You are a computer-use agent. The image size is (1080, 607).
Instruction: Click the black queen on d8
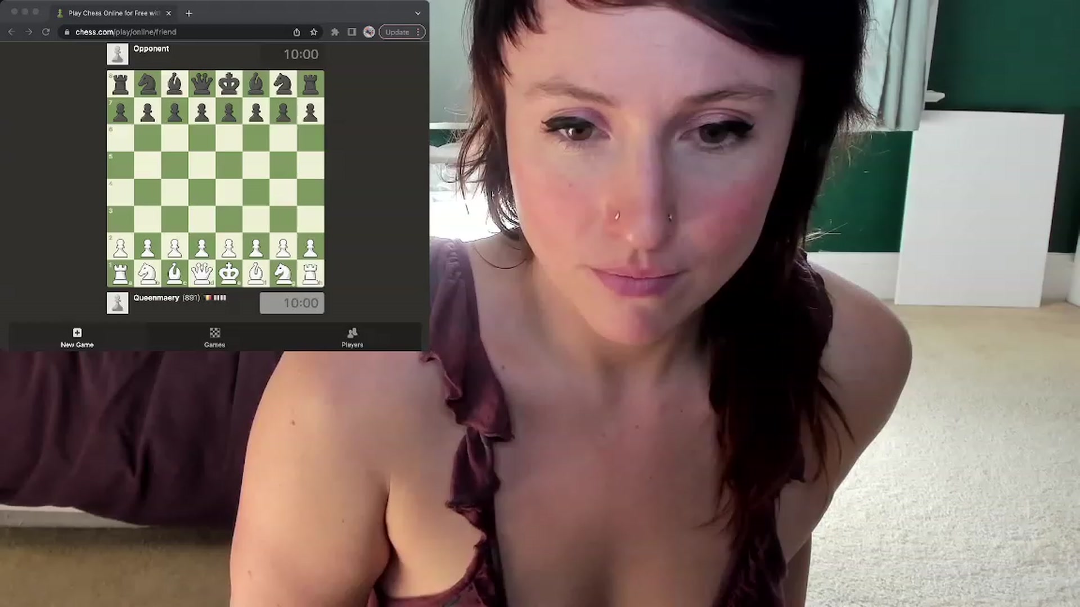point(201,84)
